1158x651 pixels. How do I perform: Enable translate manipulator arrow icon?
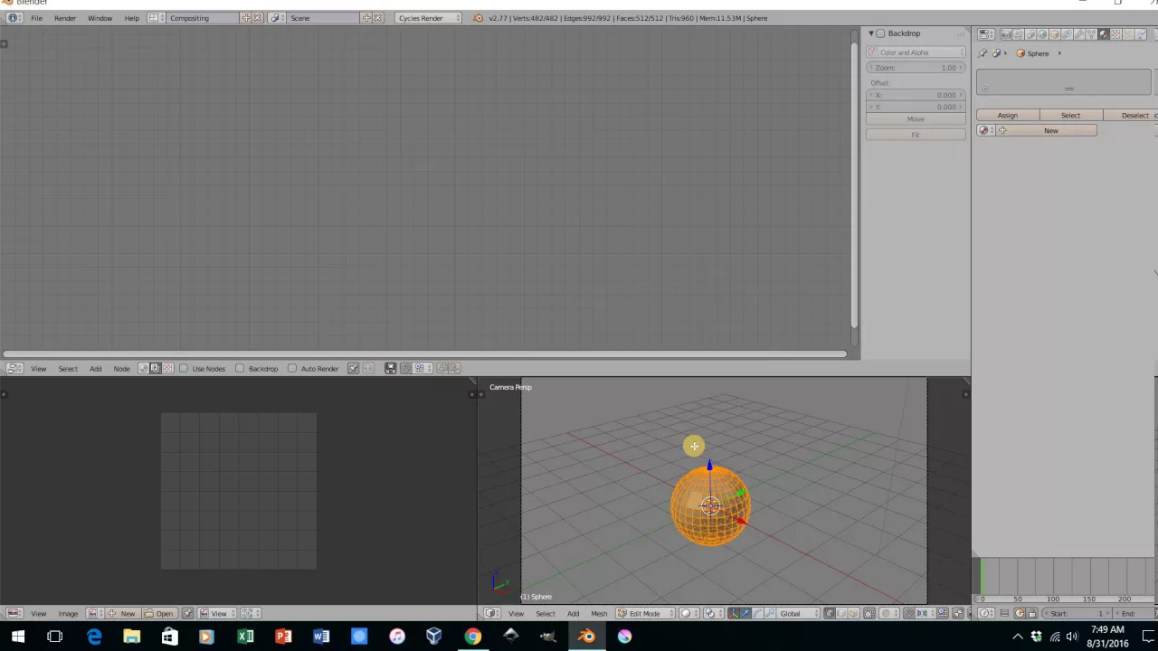click(x=745, y=613)
